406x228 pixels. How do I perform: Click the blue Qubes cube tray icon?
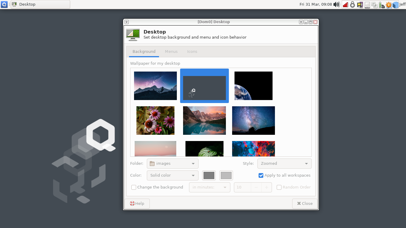(396, 5)
